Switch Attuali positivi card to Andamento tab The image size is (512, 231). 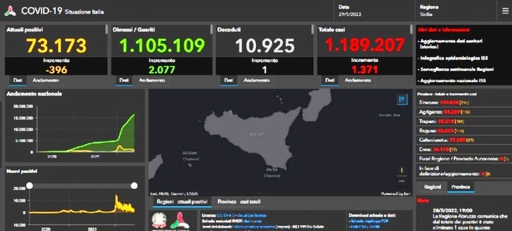(x=45, y=80)
